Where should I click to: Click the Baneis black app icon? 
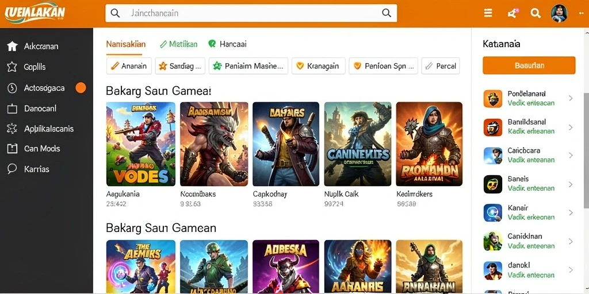click(x=493, y=184)
